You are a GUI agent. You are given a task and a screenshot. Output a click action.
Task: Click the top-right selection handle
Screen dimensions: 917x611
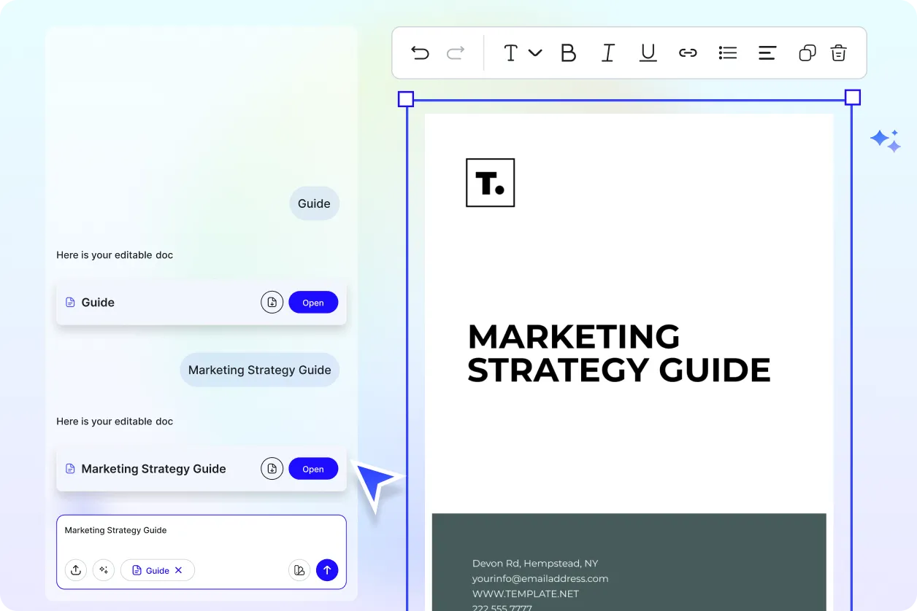852,98
